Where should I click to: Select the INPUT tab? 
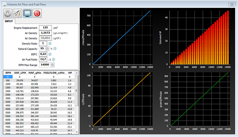9,21
